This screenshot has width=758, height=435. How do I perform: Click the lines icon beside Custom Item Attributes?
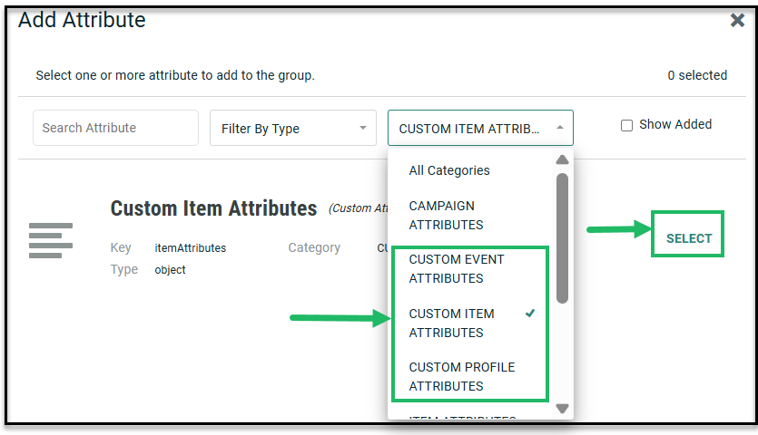pos(51,240)
